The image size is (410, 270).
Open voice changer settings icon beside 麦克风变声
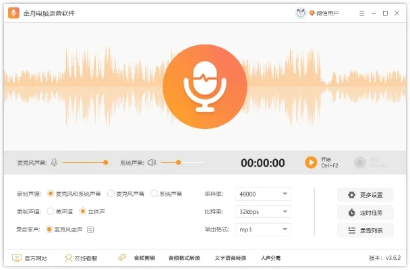pyautogui.click(x=90, y=230)
